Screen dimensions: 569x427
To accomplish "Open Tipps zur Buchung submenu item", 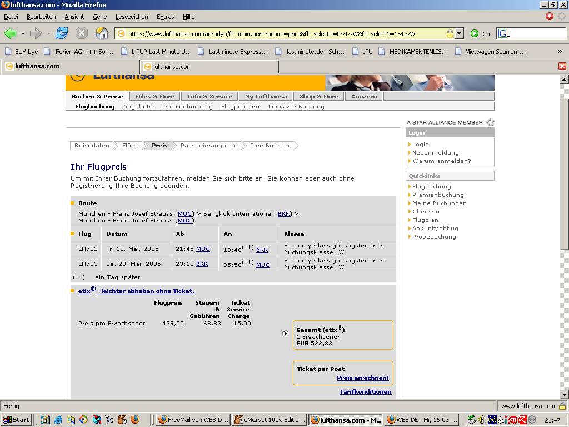I will 296,106.
